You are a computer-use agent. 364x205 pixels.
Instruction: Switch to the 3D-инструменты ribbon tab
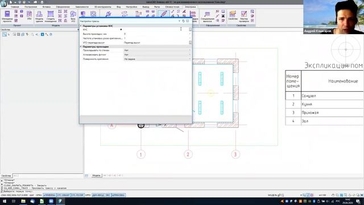pos(102,7)
